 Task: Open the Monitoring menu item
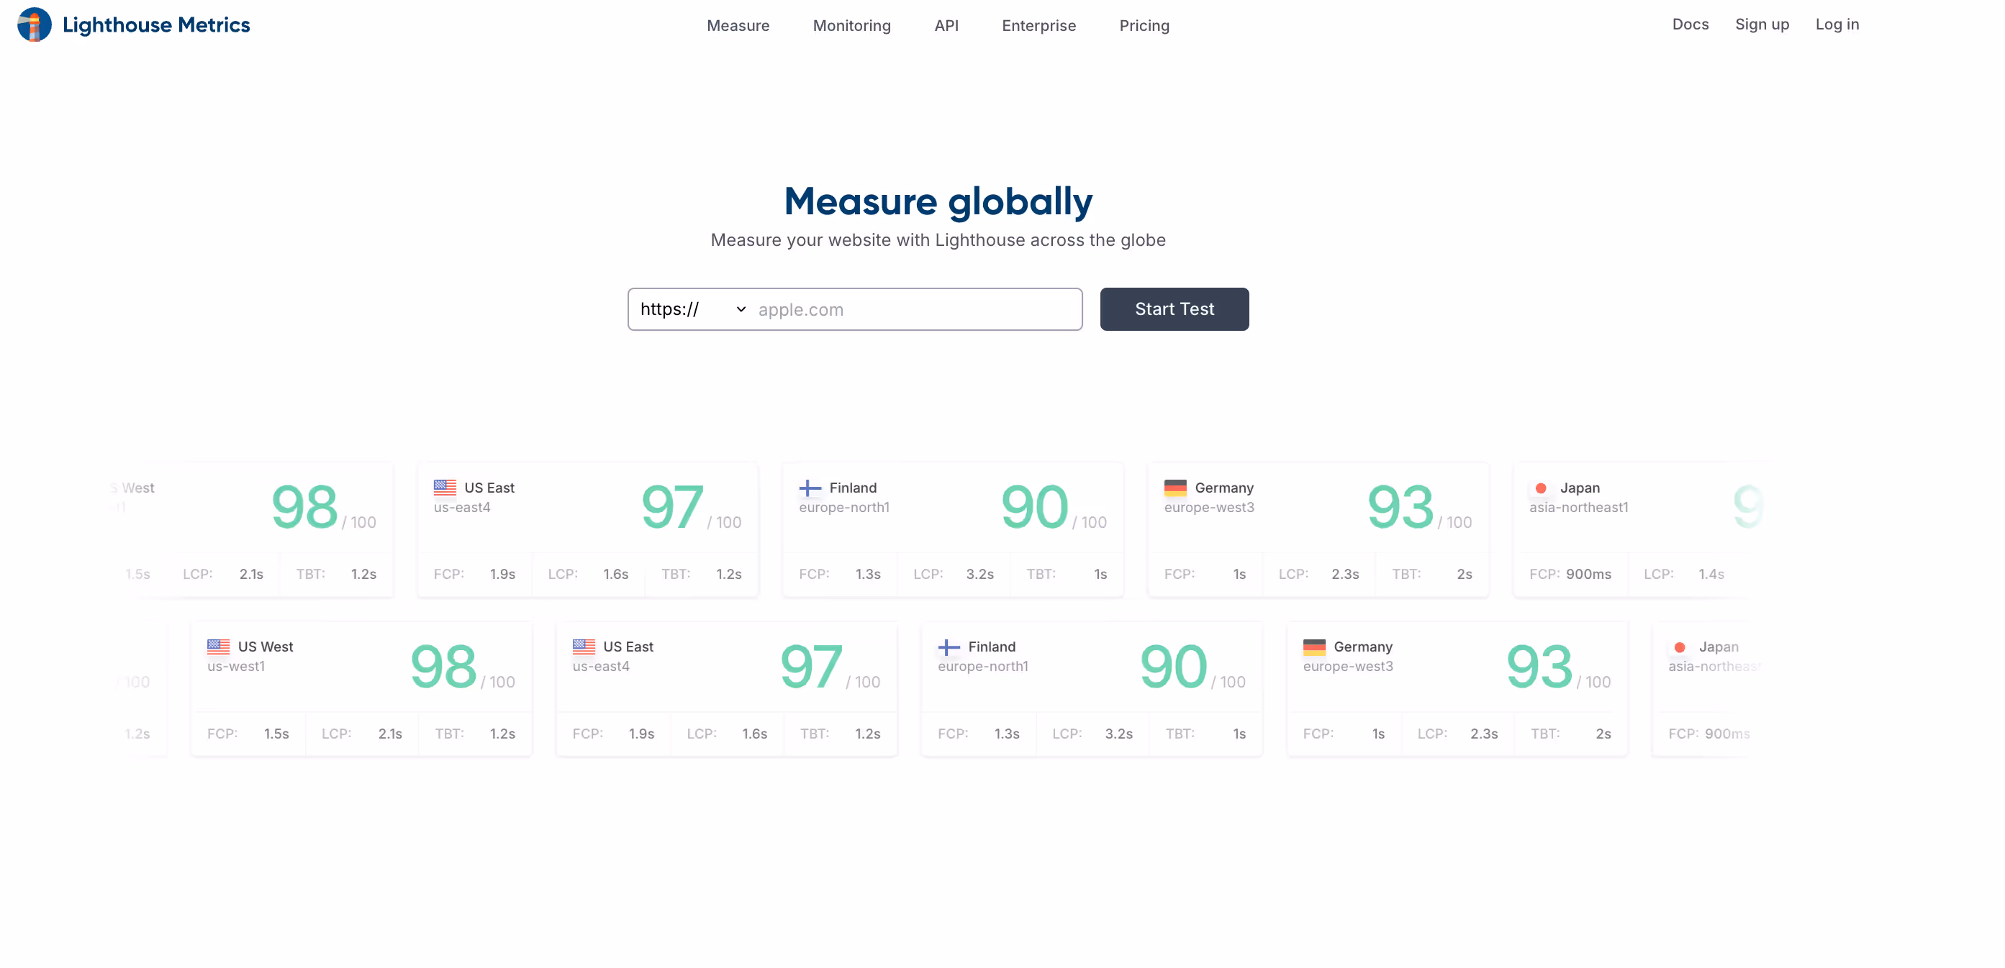(x=851, y=26)
